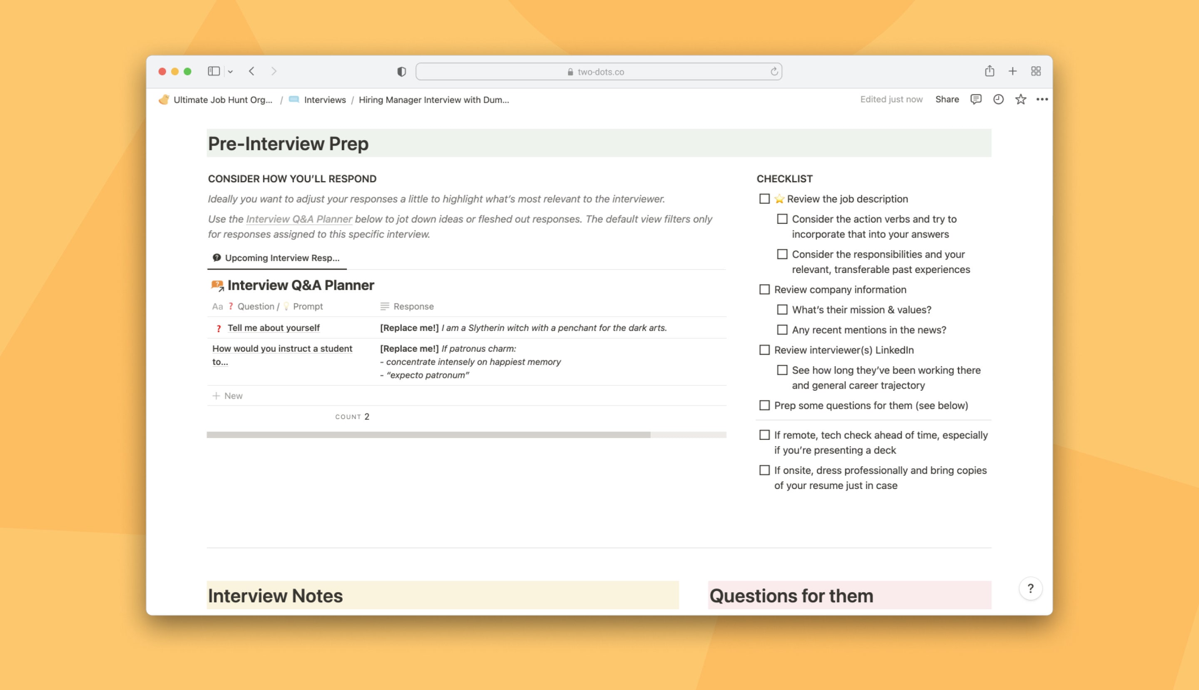Viewport: 1199px width, 690px height.
Task: Click the CHECKLIST heading
Action: [x=784, y=179]
